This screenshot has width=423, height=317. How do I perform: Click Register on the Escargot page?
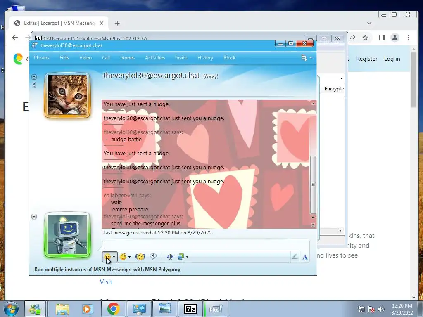click(x=367, y=59)
